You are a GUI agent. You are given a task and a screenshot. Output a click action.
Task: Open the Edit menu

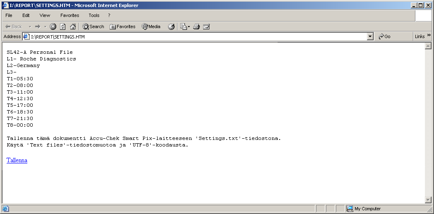pyautogui.click(x=26, y=15)
